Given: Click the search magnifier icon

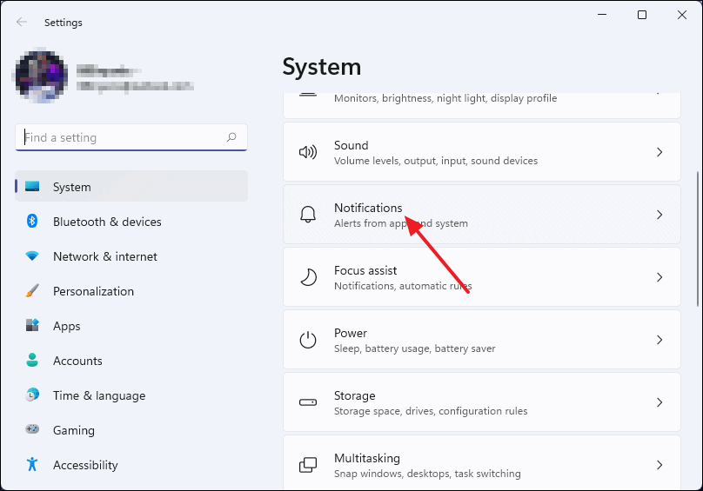Looking at the screenshot, I should 231,137.
